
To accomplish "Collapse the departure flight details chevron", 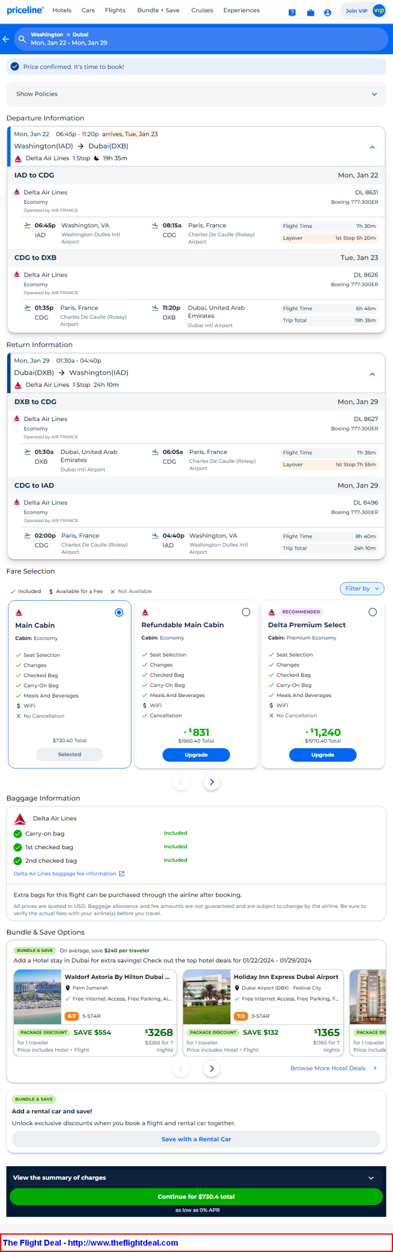I will 372,147.
